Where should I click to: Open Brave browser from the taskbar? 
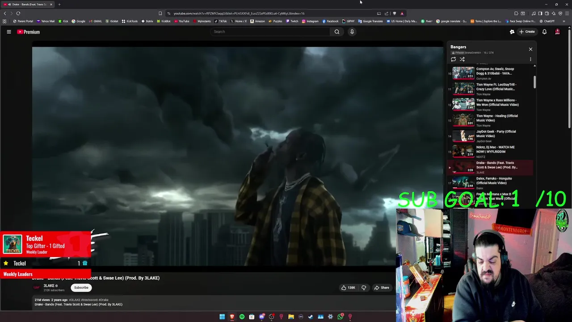(232, 317)
